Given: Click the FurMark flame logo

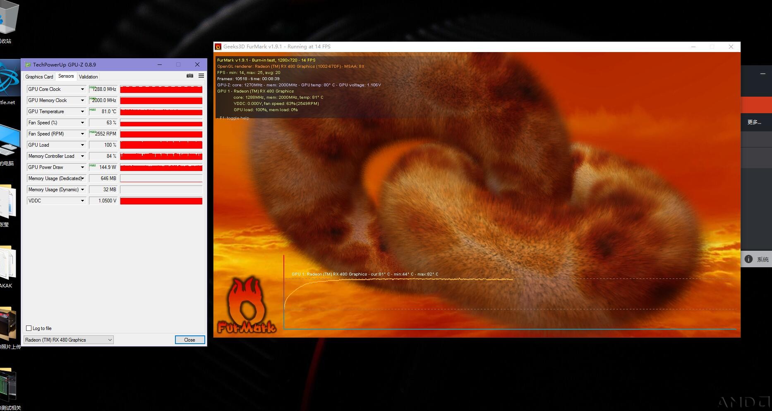Looking at the screenshot, I should coord(247,305).
